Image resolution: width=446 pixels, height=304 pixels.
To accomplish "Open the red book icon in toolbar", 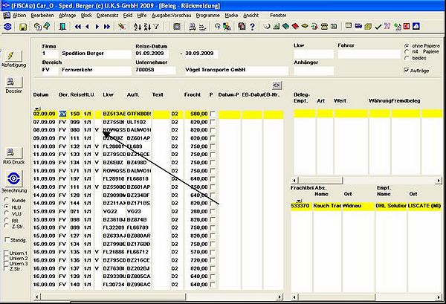I will click(295, 27).
